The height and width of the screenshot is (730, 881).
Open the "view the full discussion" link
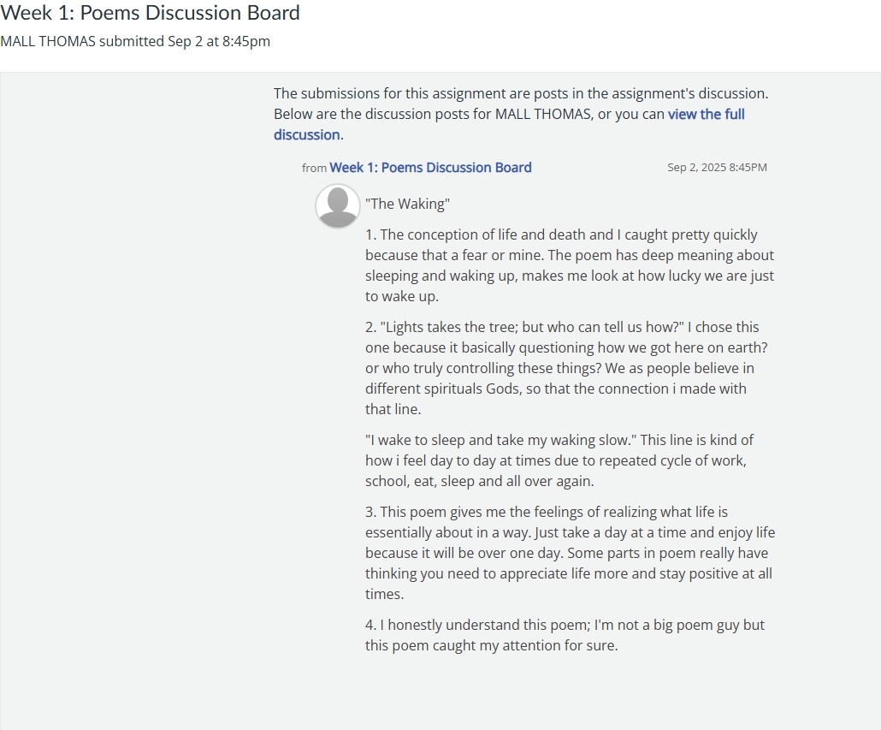(x=706, y=115)
